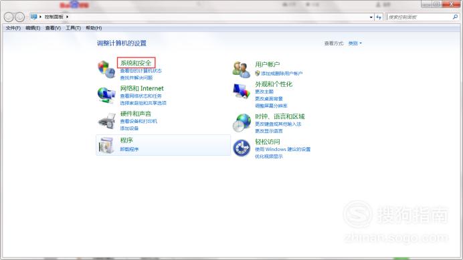Click the User Accounts people icon

(242, 70)
